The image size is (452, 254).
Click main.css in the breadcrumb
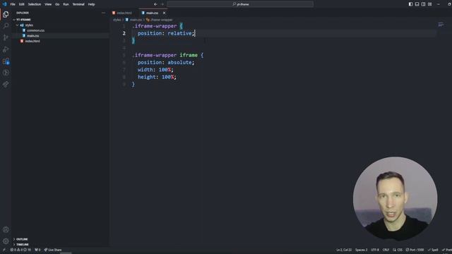tap(136, 20)
